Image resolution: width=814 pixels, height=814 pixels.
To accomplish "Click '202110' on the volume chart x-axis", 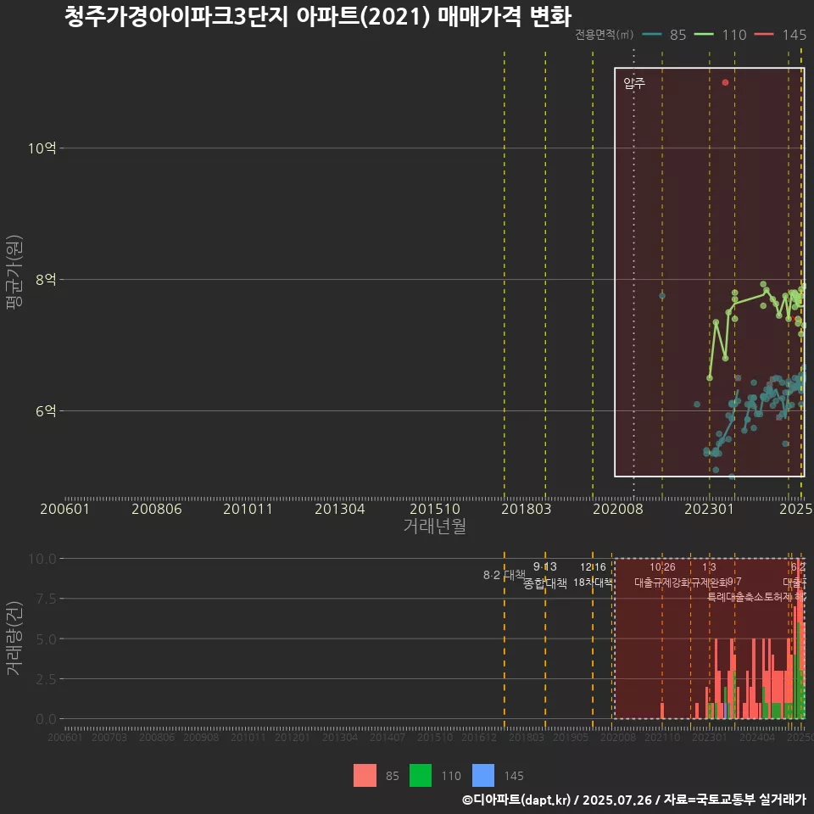I will (662, 737).
